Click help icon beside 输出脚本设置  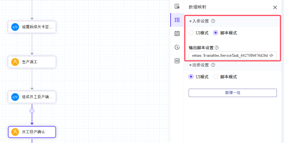pos(216,48)
